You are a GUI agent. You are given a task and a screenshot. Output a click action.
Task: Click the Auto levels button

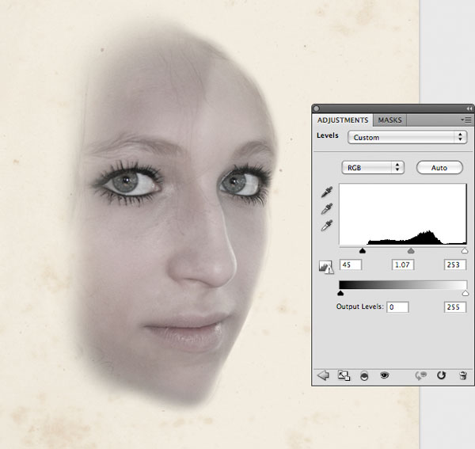click(439, 168)
